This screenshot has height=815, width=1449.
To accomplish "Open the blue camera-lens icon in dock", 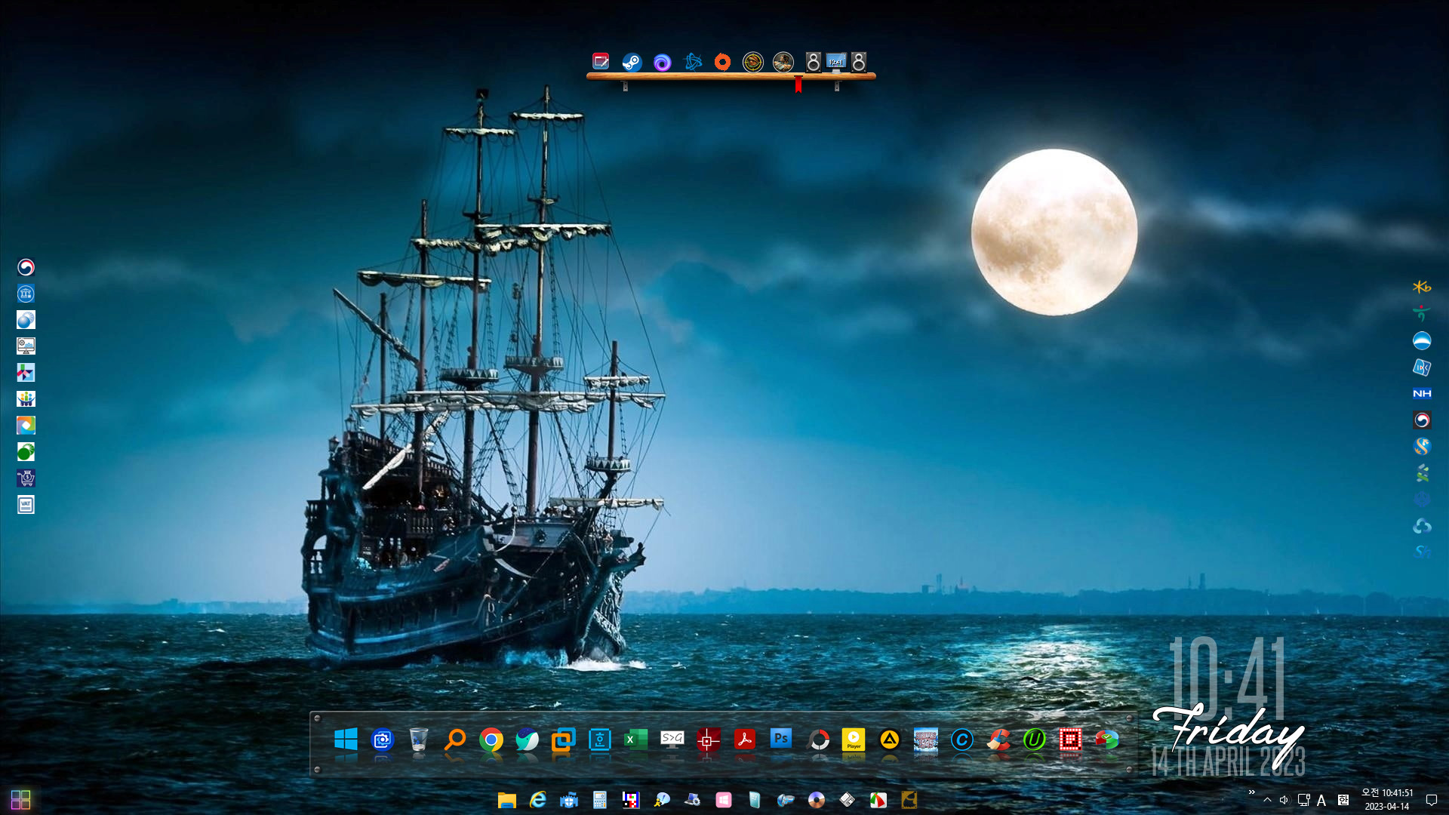I will click(383, 740).
